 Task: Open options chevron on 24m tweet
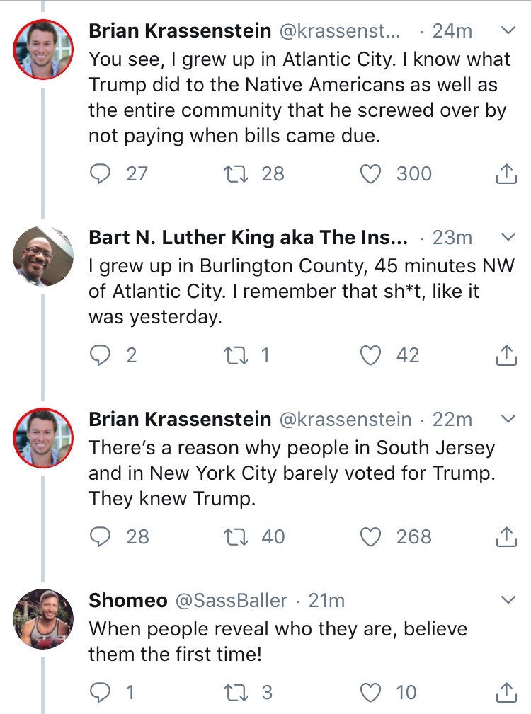click(x=508, y=30)
